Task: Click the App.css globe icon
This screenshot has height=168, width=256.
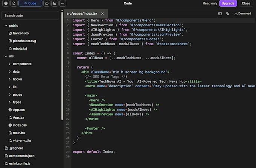Action: click(10, 110)
